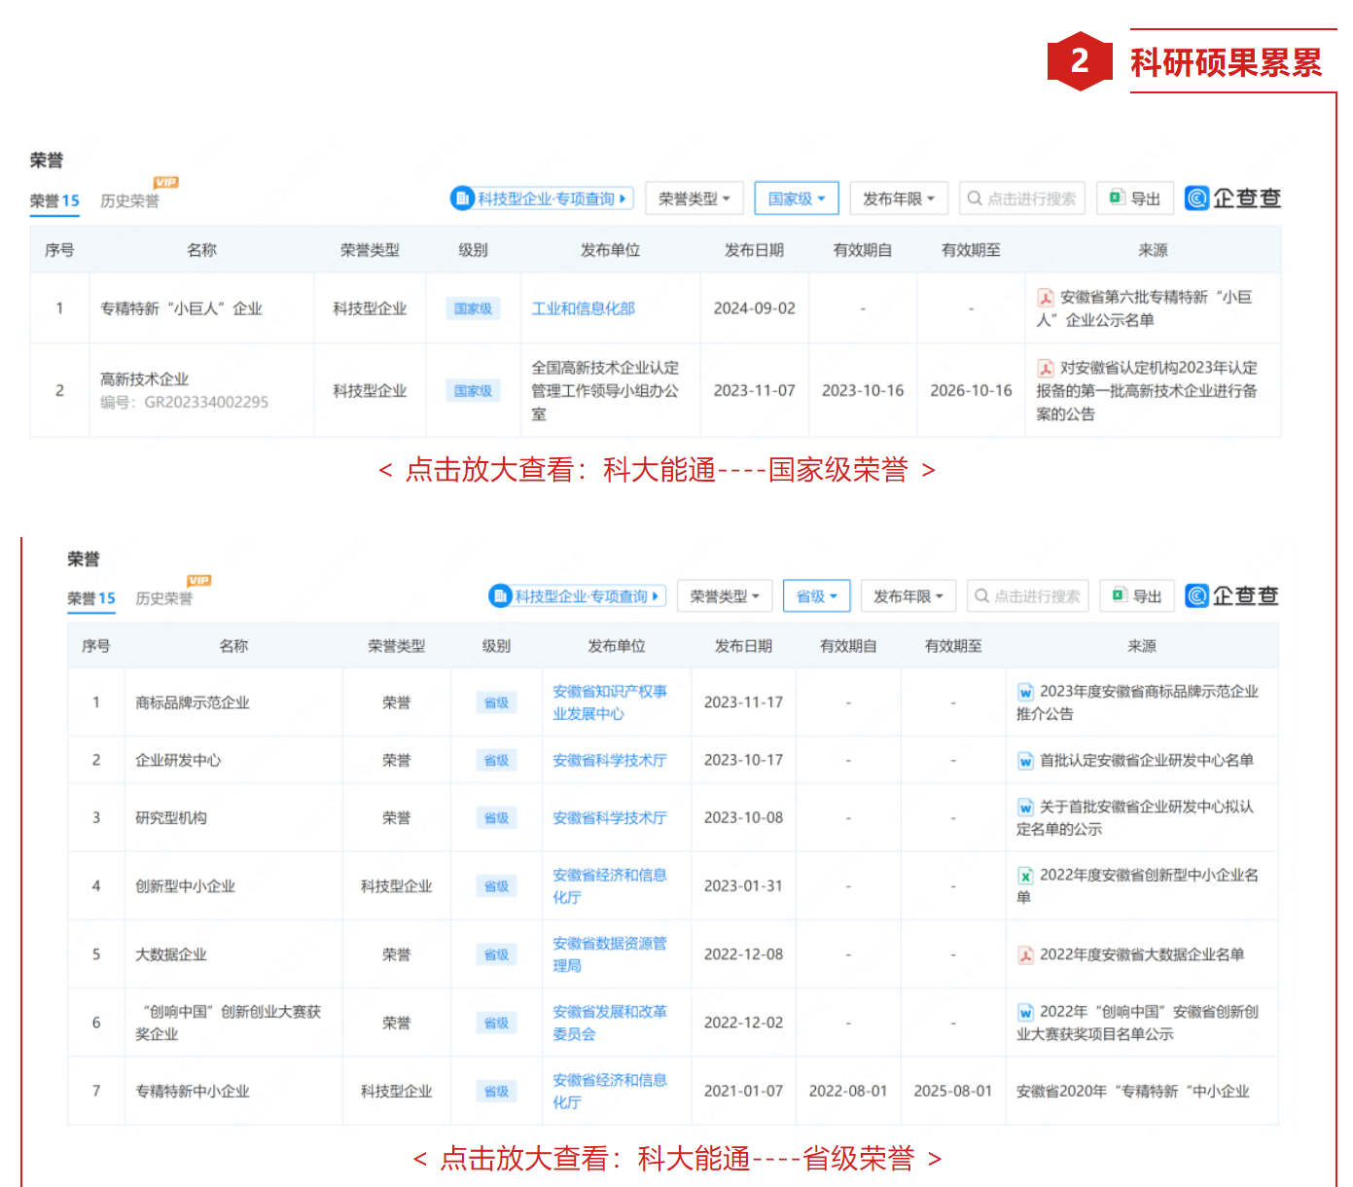1353x1187 pixels.
Task: Open 安徽省科学技术厅 link for 企业研发中心
Action: [609, 761]
